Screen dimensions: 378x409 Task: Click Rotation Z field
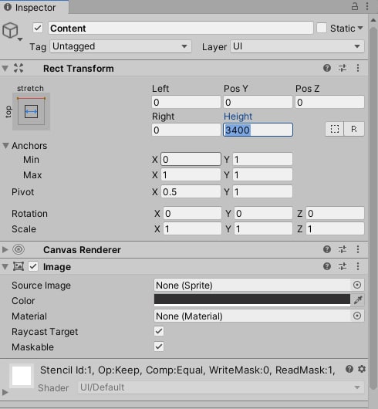[335, 213]
